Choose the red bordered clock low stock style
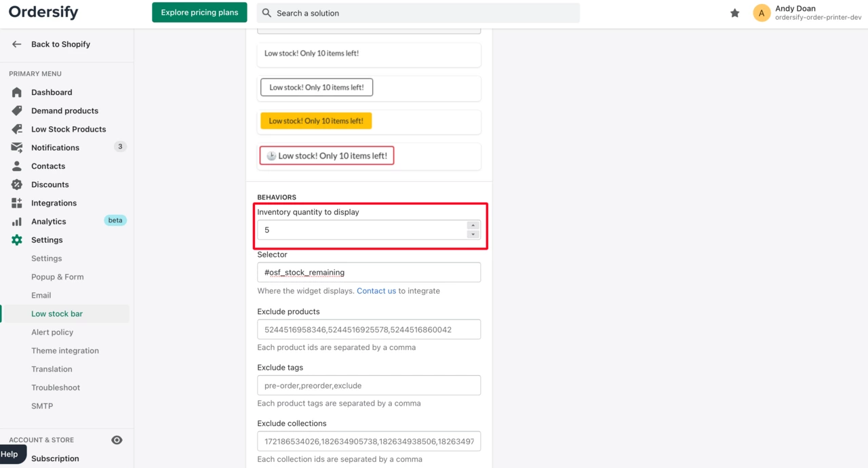This screenshot has height=468, width=868. (369, 156)
